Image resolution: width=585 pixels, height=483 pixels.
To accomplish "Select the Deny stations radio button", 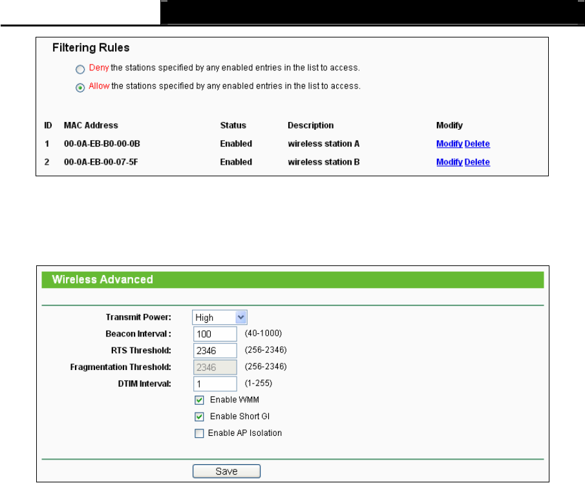I will pyautogui.click(x=80, y=69).
